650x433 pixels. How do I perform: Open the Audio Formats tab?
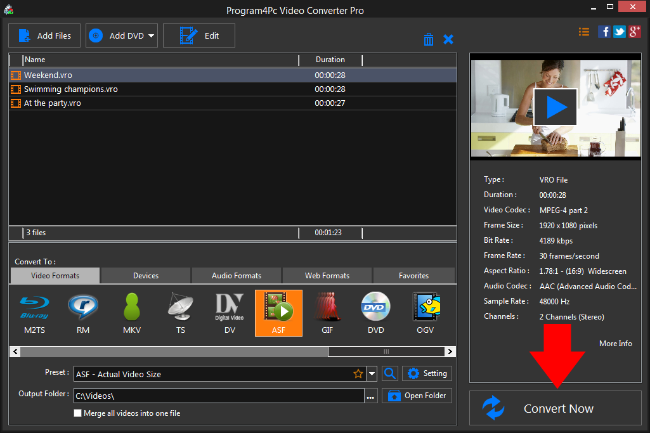coord(236,276)
